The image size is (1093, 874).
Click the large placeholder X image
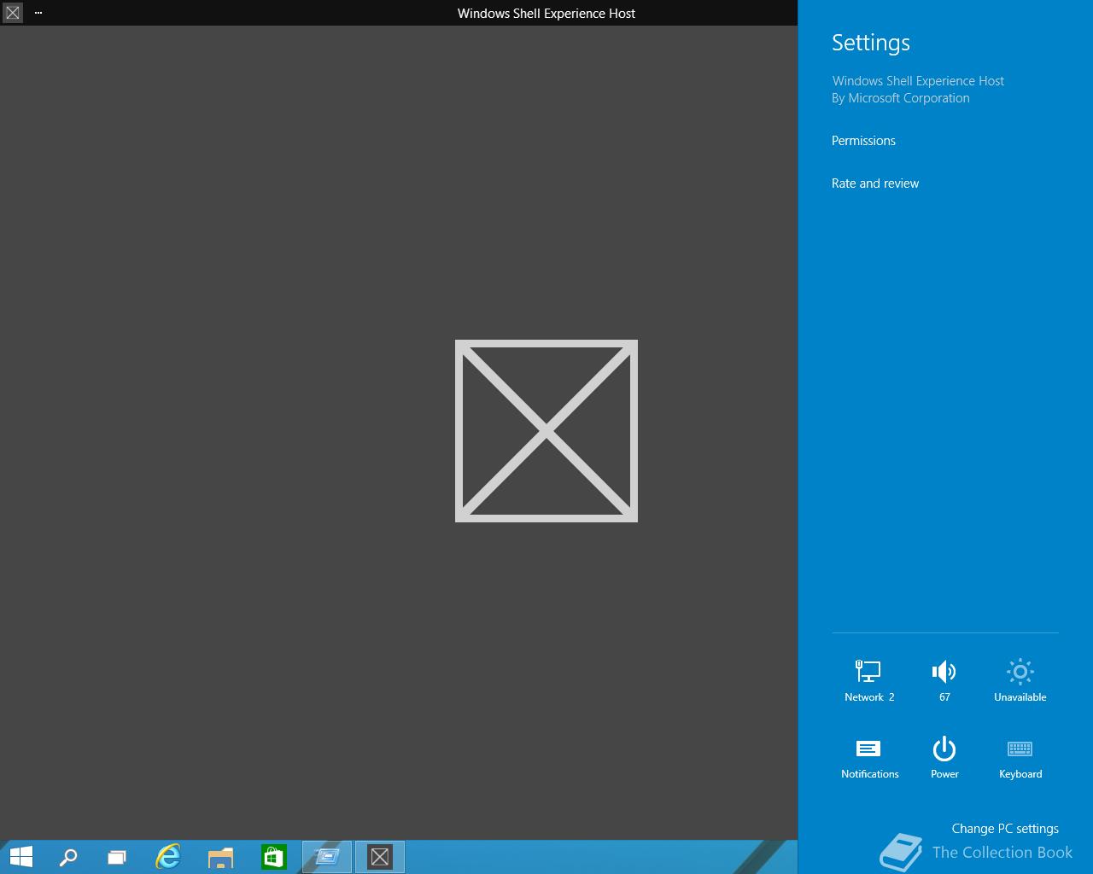546,431
